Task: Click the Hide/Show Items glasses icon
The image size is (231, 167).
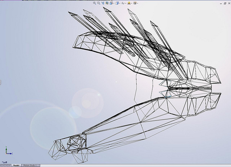Action: (x=123, y=3)
